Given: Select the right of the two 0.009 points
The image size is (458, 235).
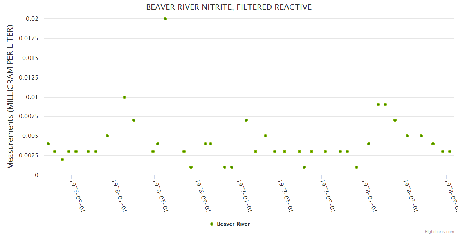Looking at the screenshot, I should (x=385, y=105).
